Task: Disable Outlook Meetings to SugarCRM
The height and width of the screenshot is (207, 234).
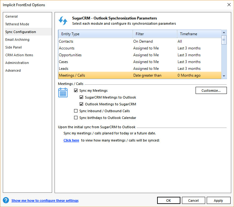Action: click(82, 104)
